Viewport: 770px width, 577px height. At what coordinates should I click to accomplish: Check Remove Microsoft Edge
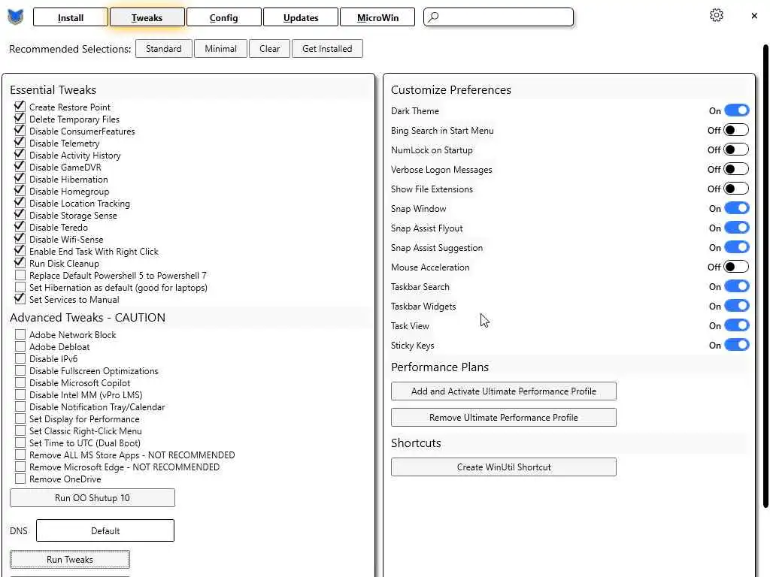(x=20, y=467)
